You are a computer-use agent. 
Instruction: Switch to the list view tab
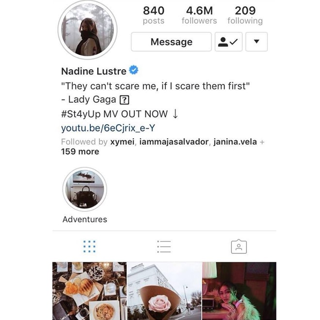(x=164, y=246)
